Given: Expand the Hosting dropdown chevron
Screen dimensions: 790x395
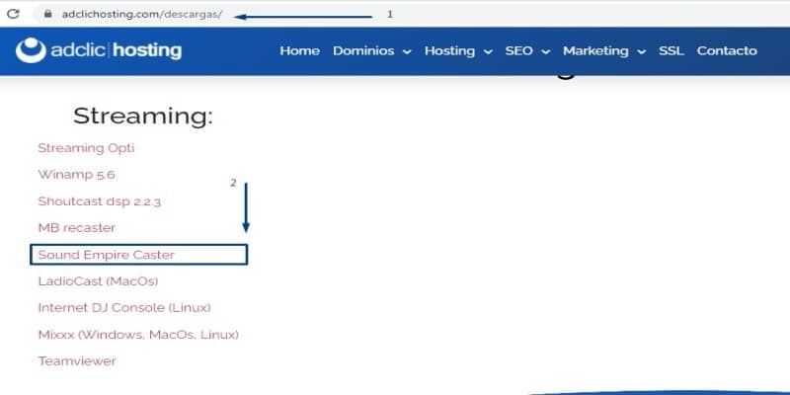Looking at the screenshot, I should 488,52.
